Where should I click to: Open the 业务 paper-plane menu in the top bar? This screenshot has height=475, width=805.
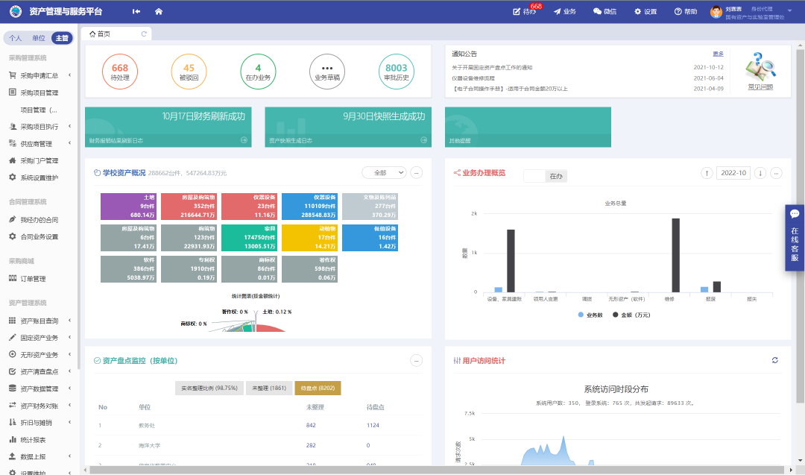[565, 11]
